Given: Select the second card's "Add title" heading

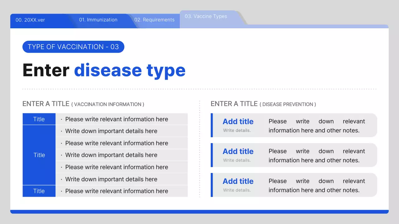Looking at the screenshot, I should [238, 152].
